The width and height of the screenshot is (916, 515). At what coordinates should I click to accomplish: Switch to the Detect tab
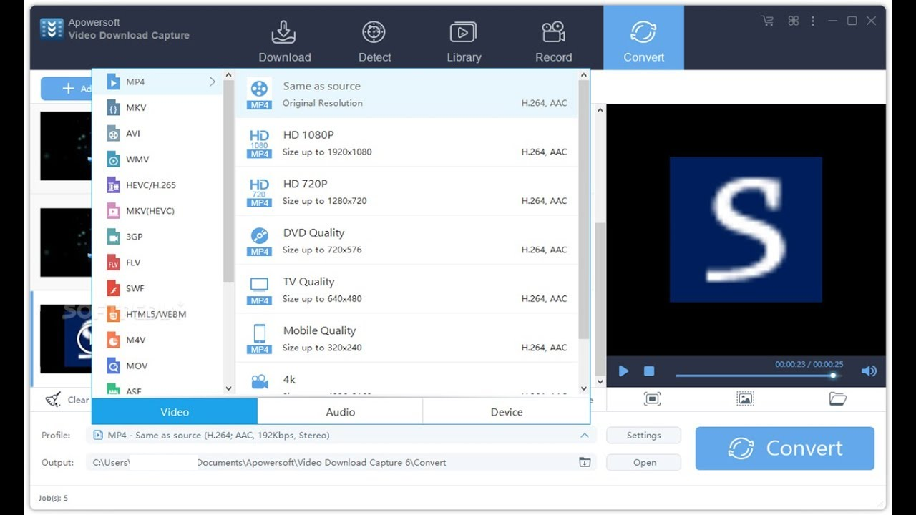pyautogui.click(x=374, y=42)
